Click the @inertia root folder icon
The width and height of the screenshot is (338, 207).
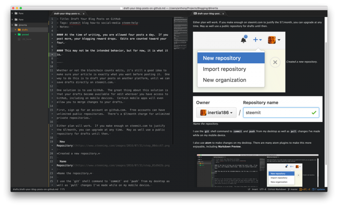point(16,25)
